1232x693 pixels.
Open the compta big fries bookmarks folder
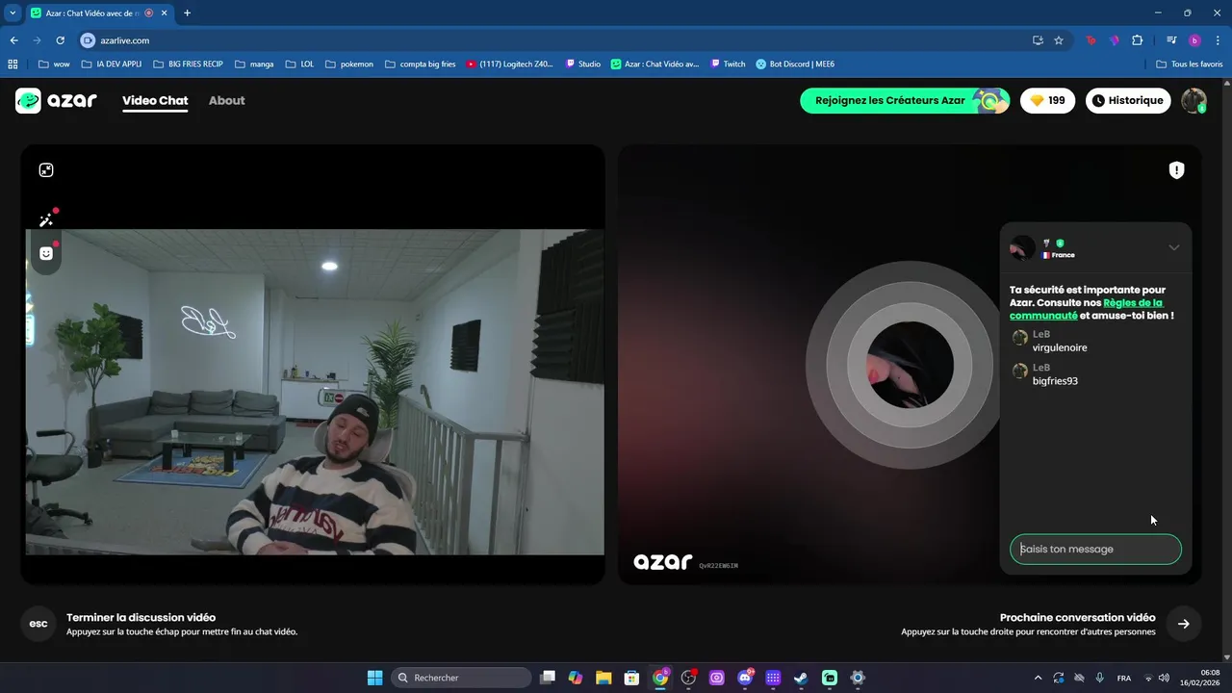tap(421, 64)
